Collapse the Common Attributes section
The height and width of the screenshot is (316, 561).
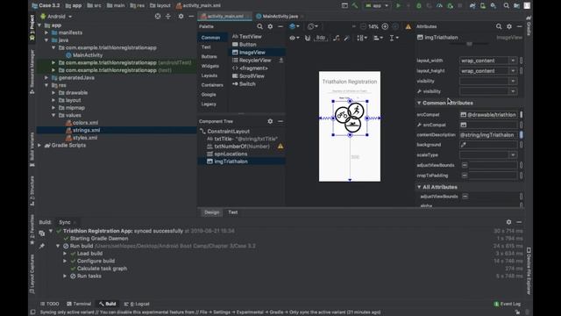[419, 103]
